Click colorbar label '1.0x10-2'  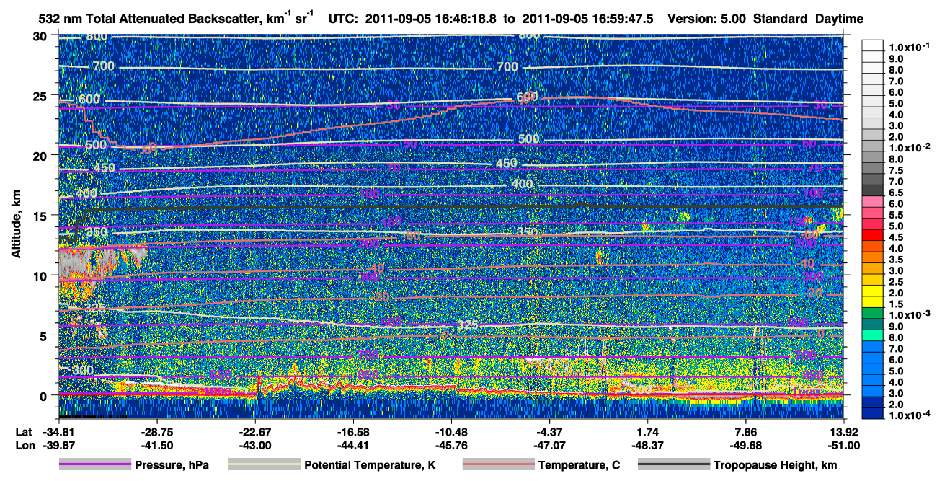point(909,148)
